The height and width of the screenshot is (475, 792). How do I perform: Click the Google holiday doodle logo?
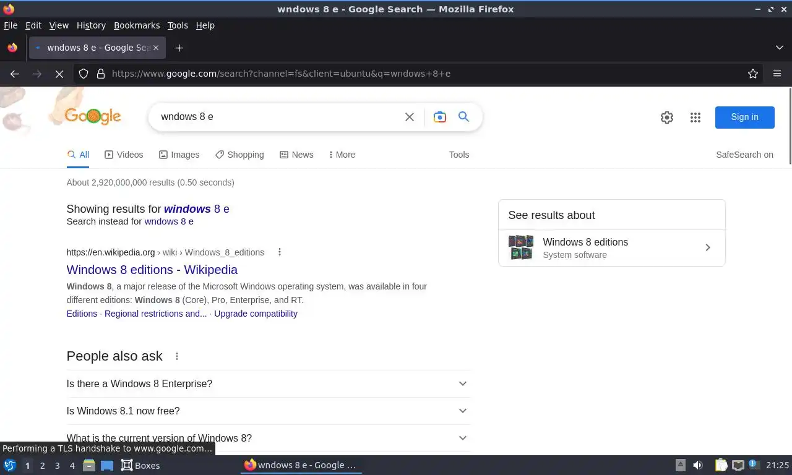pyautogui.click(x=93, y=116)
